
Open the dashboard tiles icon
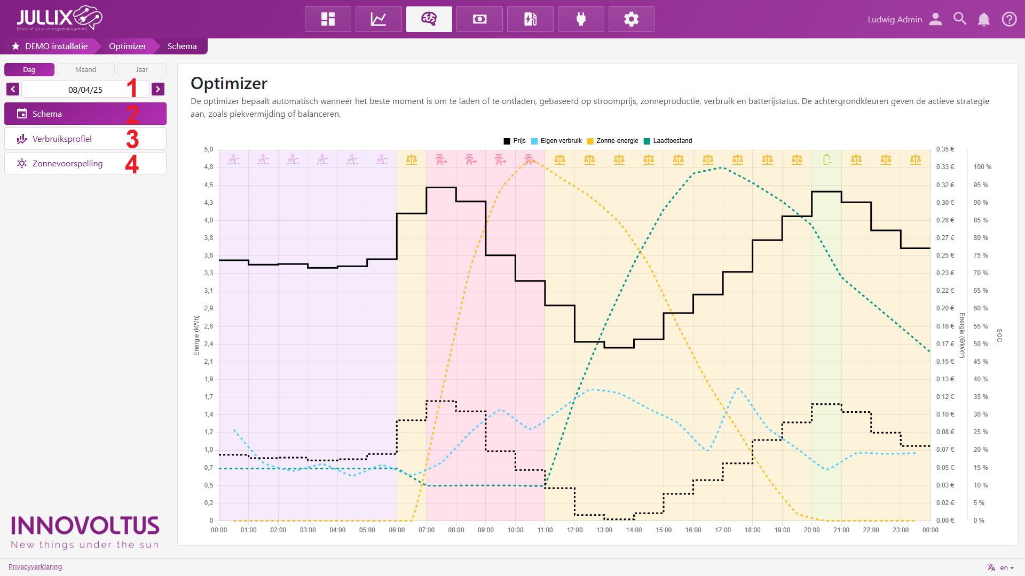point(328,19)
